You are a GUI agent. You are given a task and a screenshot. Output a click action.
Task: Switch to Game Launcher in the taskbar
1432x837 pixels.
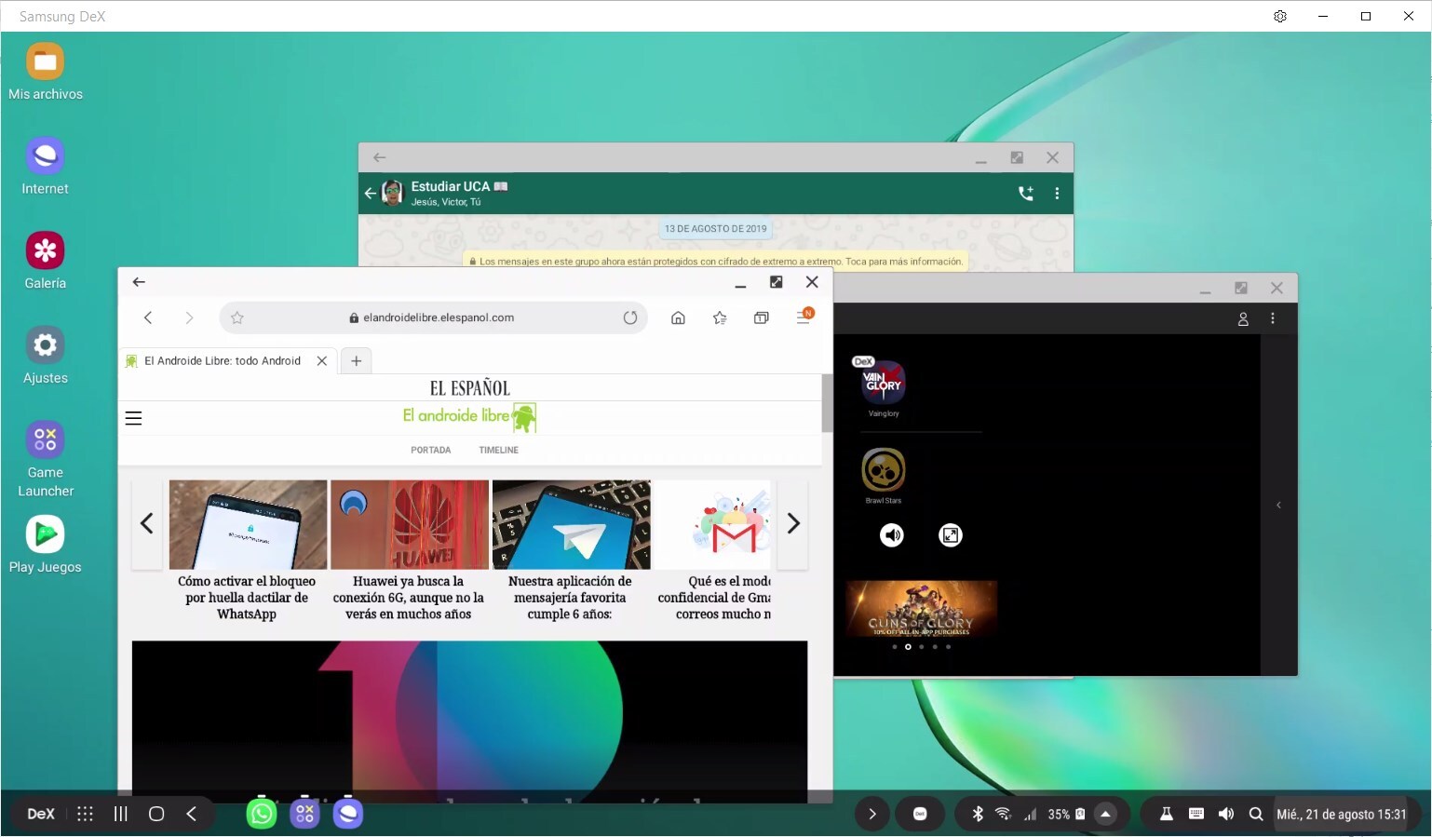pos(304,814)
